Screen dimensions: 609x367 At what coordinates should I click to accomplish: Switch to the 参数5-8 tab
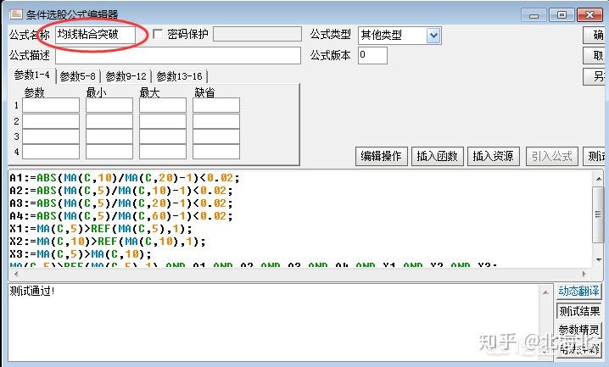click(78, 76)
